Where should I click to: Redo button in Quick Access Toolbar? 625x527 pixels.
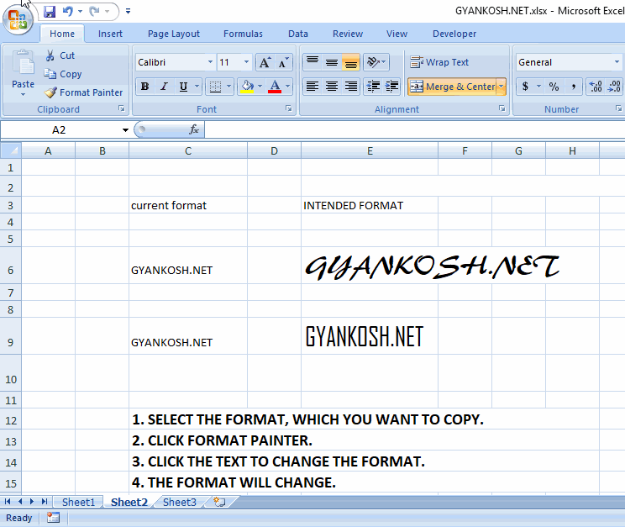click(x=94, y=12)
